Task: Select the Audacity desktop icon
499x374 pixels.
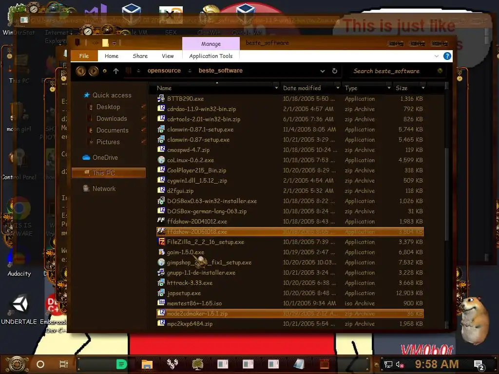Action: pyautogui.click(x=19, y=263)
